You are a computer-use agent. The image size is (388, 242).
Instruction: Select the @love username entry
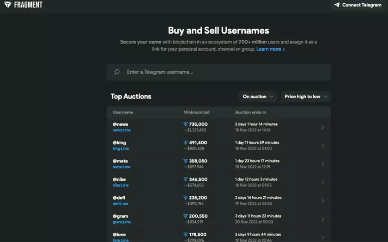tap(119, 235)
